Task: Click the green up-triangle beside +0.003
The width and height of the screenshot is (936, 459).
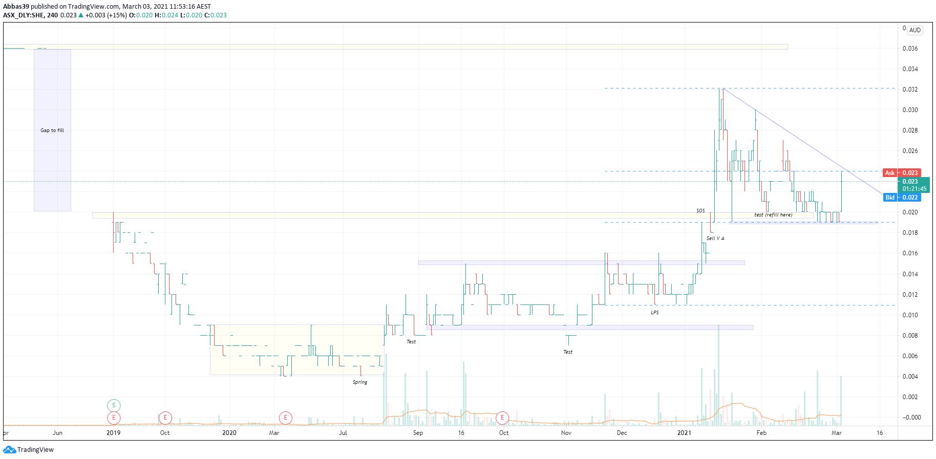Action: [81, 15]
